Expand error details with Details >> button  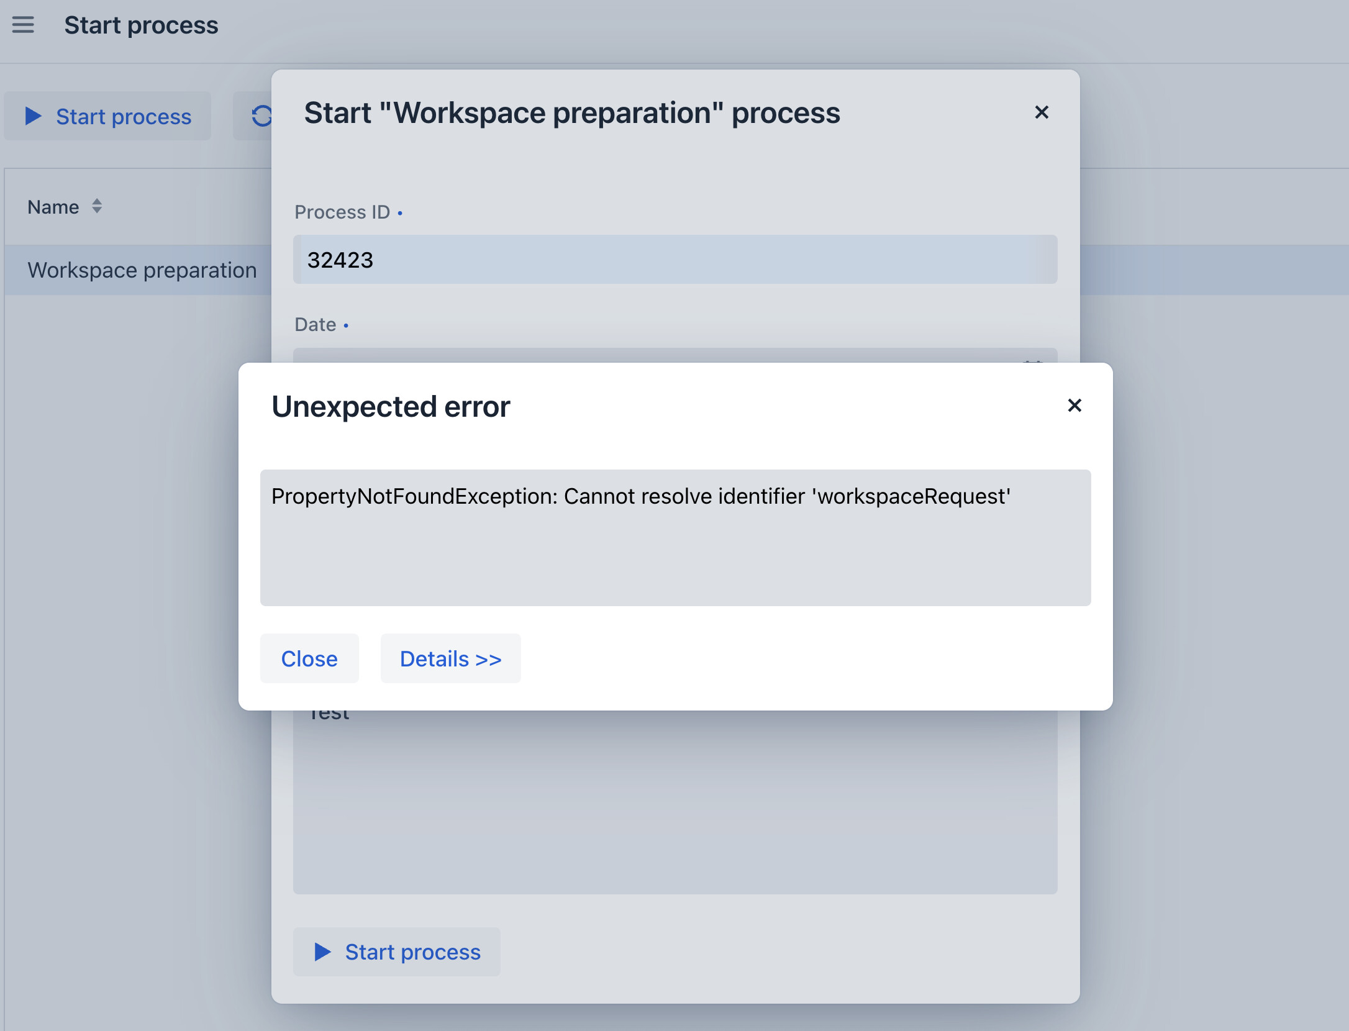coord(451,658)
